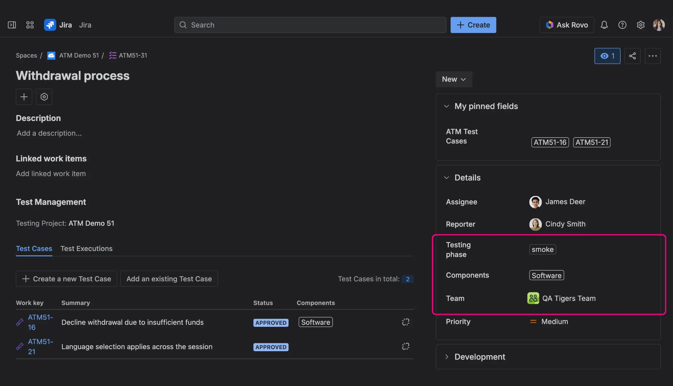Switch to the Test Executions tab
This screenshot has height=386, width=673.
[x=86, y=248]
